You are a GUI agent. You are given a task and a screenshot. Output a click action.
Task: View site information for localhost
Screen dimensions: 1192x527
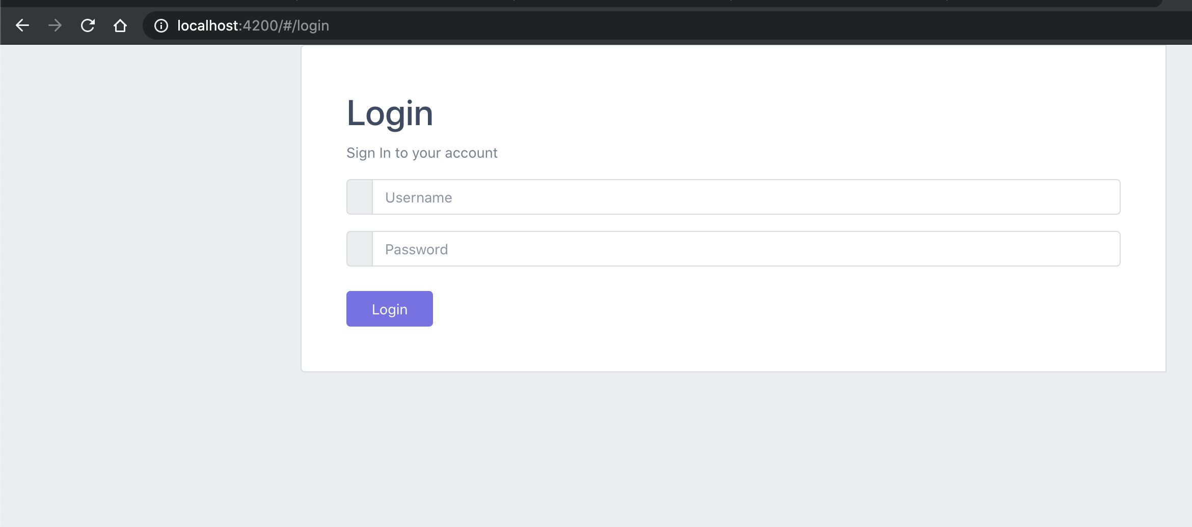[161, 25]
